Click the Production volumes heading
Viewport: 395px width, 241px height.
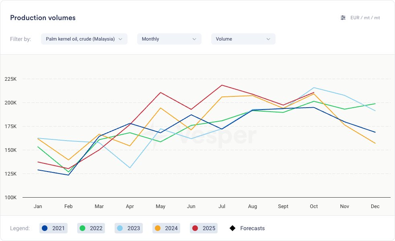[43, 18]
